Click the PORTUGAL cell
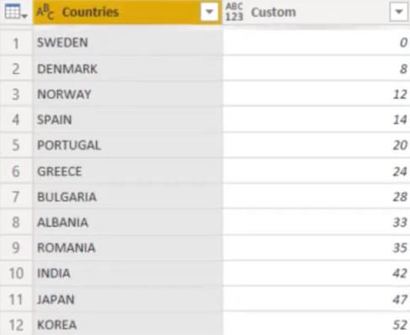 tap(128, 146)
